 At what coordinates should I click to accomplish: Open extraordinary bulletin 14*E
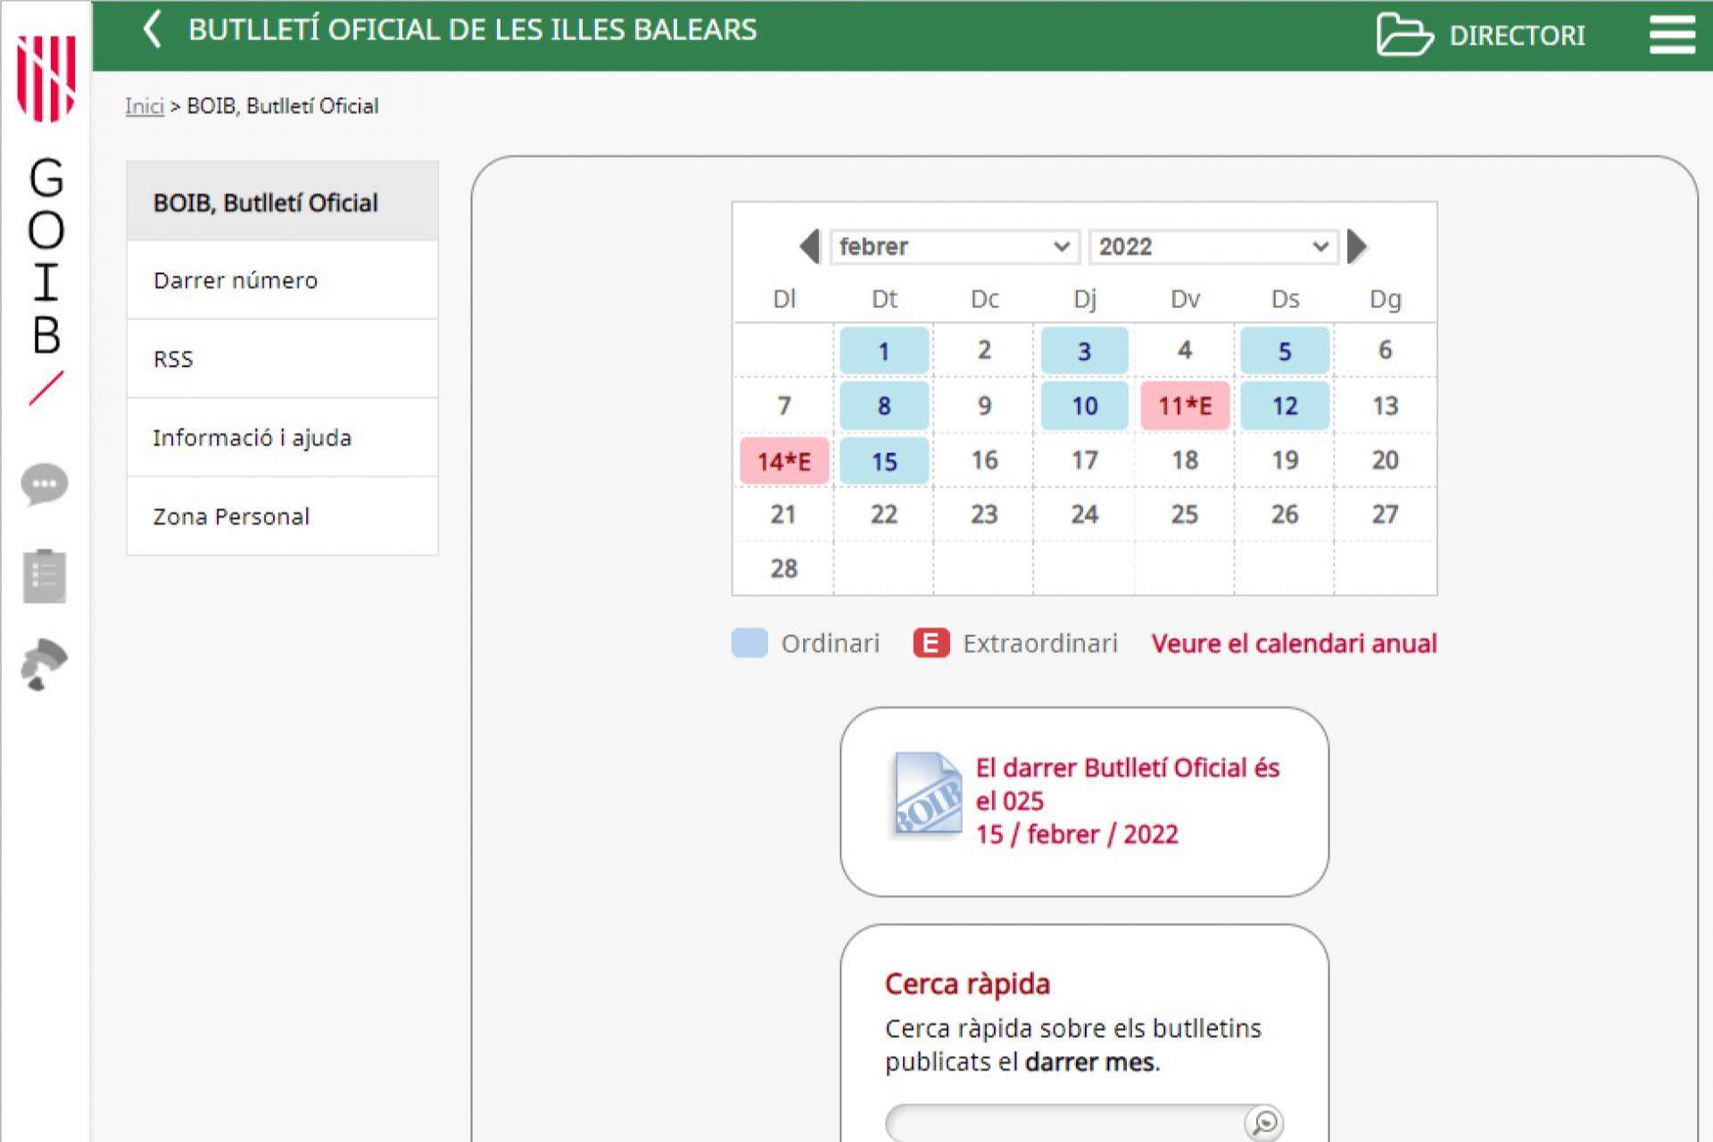click(784, 461)
